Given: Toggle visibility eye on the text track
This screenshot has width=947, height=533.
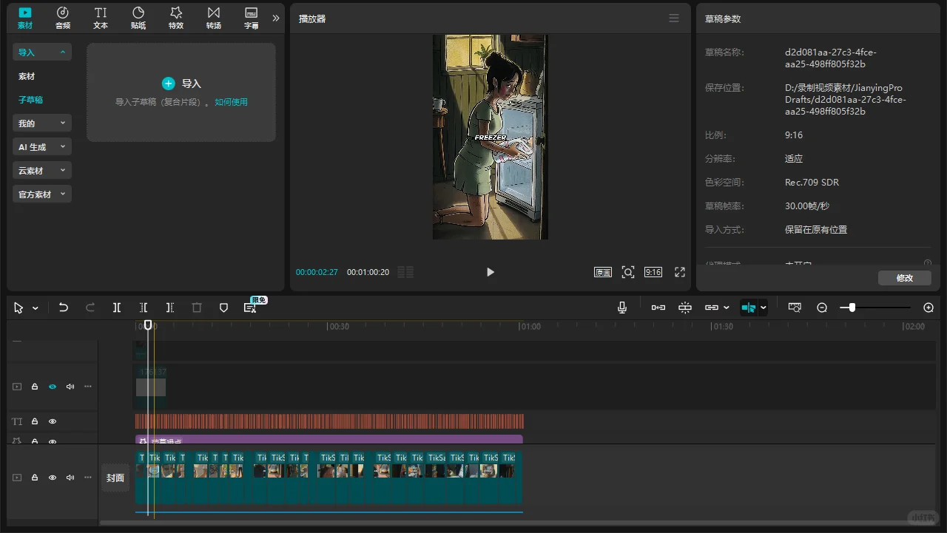Looking at the screenshot, I should [x=53, y=421].
